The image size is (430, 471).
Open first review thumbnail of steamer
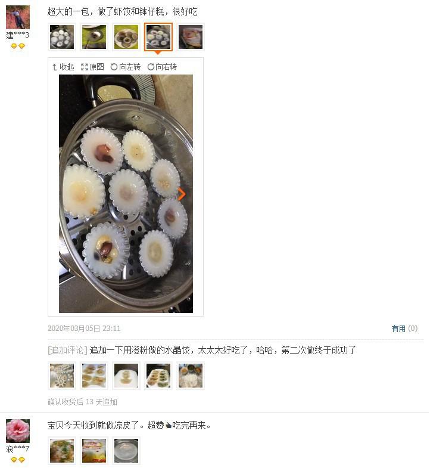click(62, 37)
